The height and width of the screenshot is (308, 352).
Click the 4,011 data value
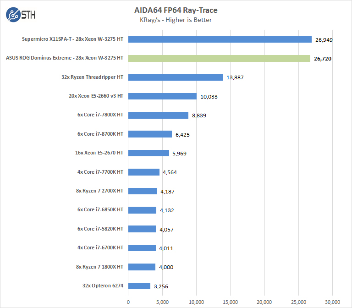pyautogui.click(x=166, y=248)
